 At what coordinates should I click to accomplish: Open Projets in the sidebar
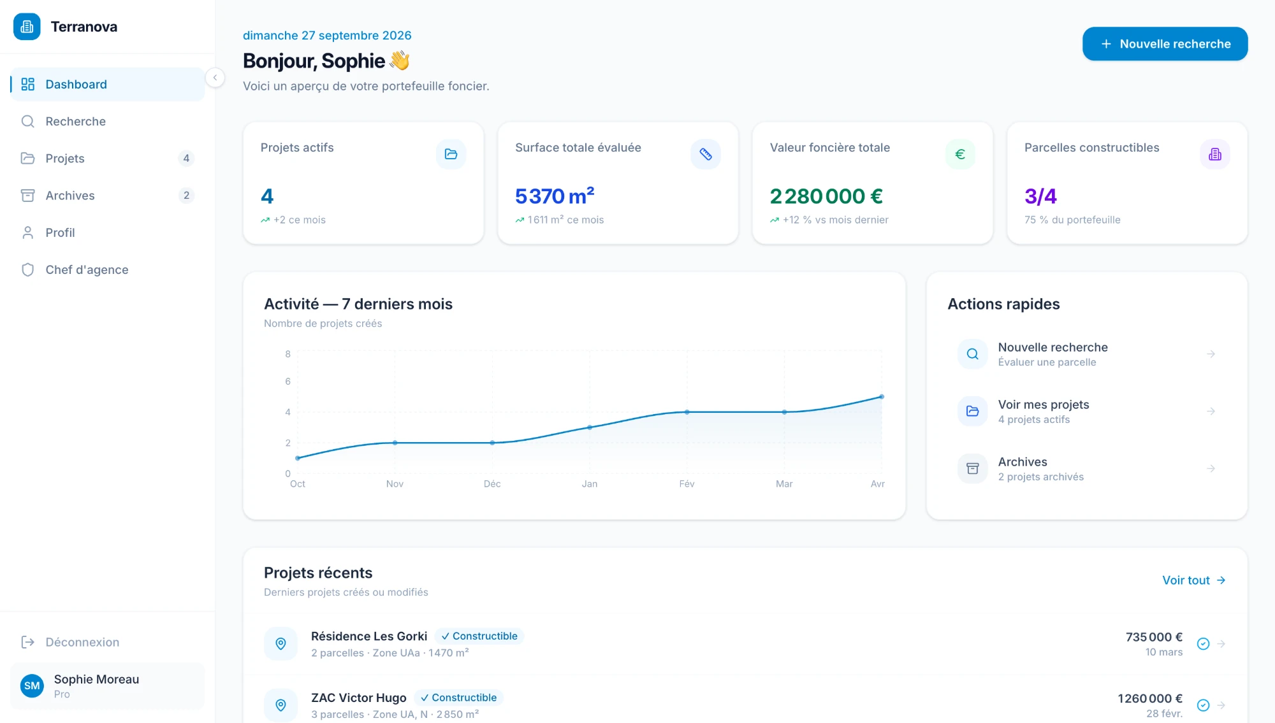point(107,158)
